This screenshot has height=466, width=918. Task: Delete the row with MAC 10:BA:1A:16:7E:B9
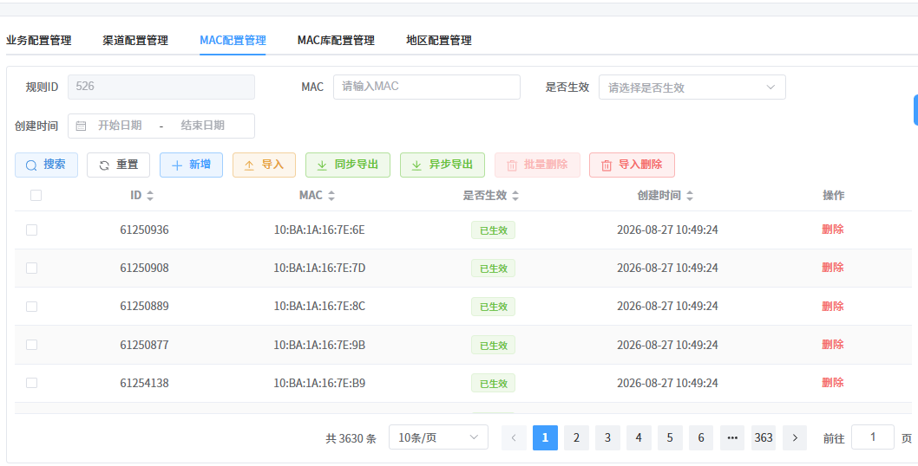click(x=832, y=382)
